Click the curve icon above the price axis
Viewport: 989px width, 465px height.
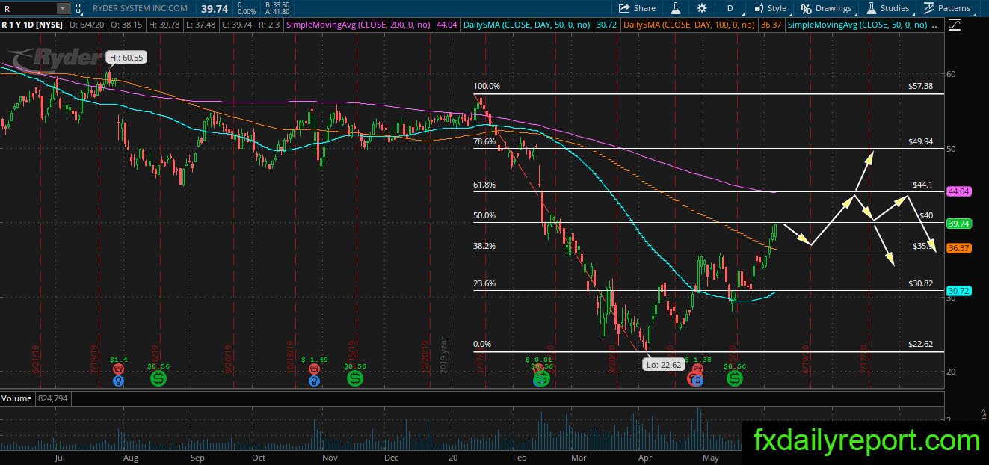point(955,25)
